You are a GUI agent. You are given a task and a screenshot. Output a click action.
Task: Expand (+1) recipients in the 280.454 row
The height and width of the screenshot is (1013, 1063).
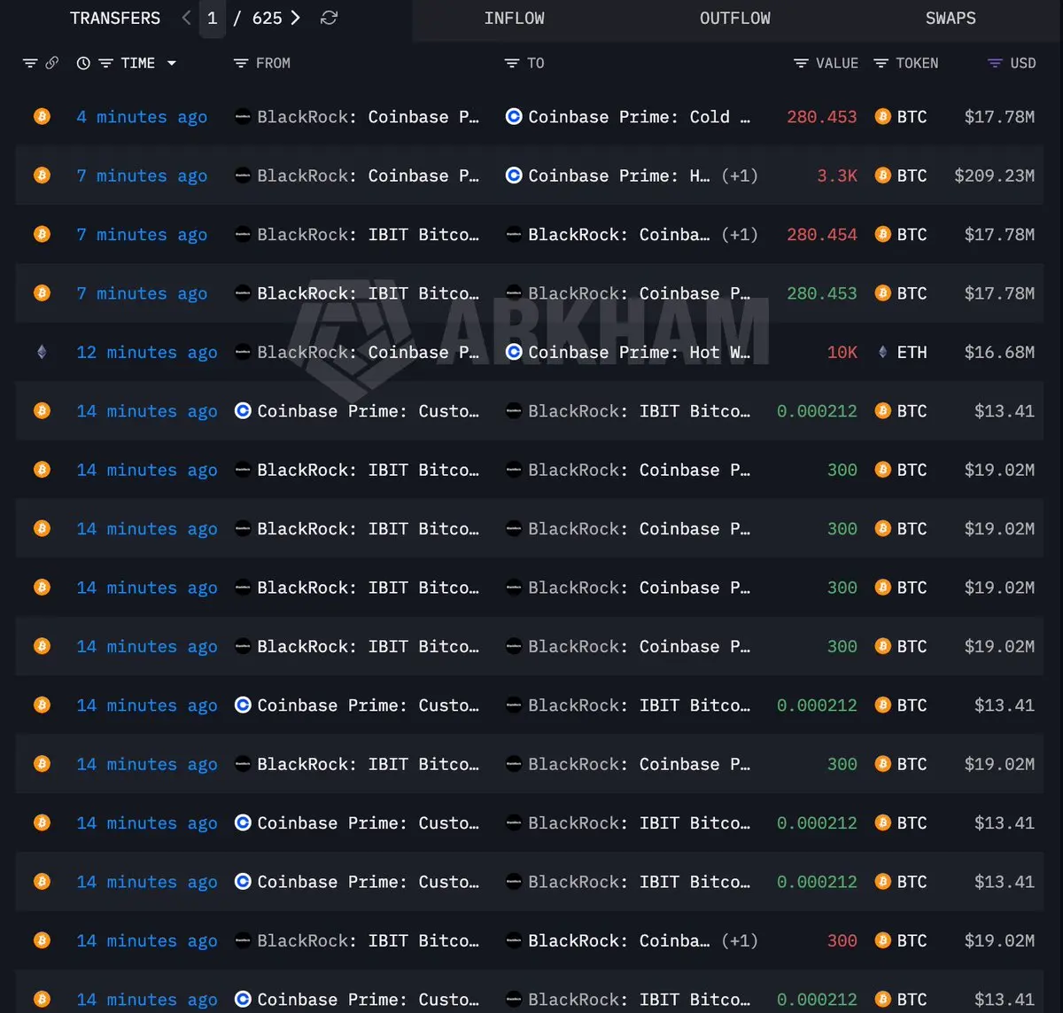click(740, 235)
